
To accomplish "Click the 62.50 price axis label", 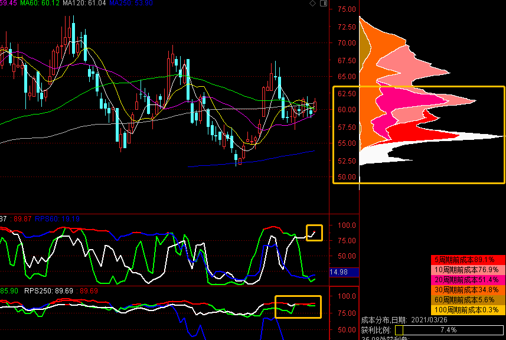I will tap(347, 93).
